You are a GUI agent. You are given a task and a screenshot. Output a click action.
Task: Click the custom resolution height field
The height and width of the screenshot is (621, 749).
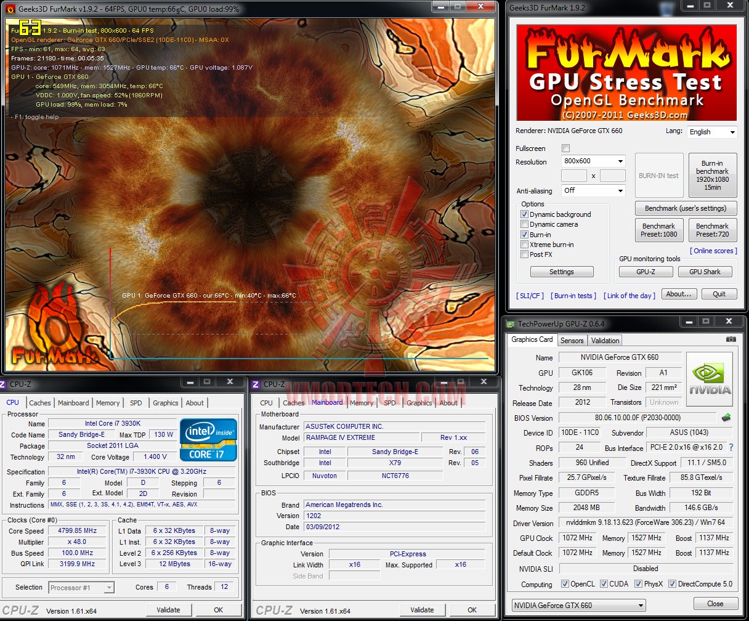click(613, 176)
